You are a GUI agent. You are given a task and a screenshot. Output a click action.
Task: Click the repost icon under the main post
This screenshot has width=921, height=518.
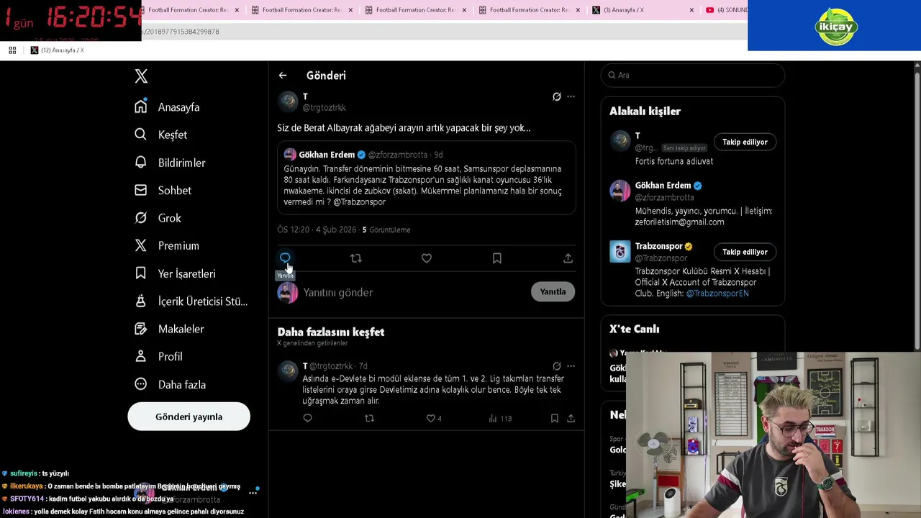tap(355, 258)
